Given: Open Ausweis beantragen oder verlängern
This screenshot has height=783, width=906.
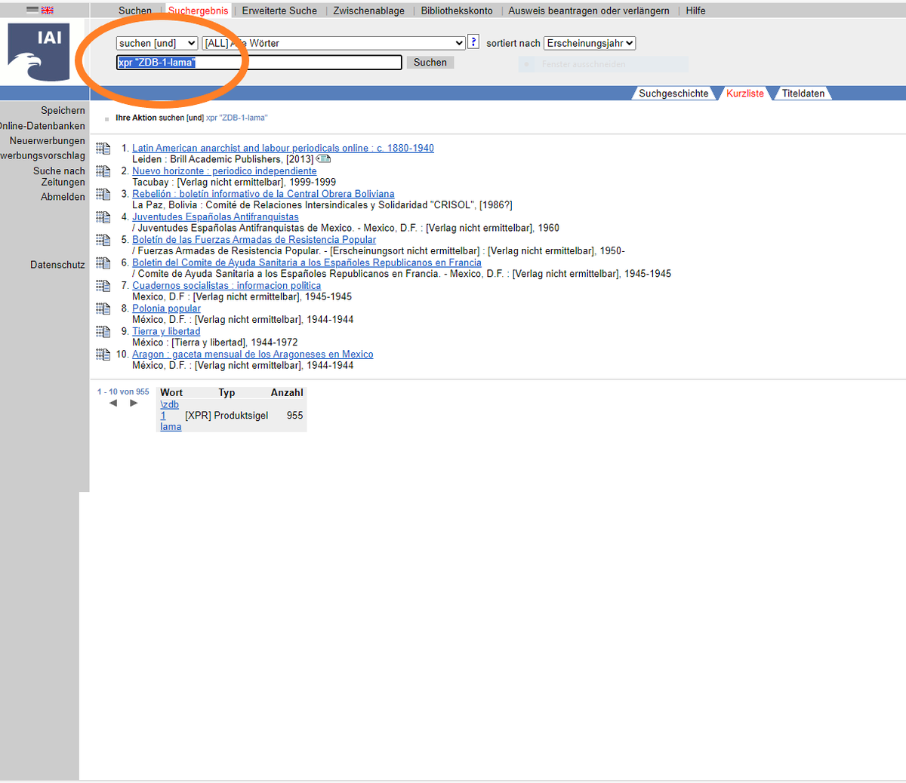Looking at the screenshot, I should pos(589,11).
